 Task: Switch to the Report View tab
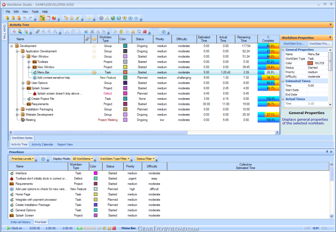point(65,144)
